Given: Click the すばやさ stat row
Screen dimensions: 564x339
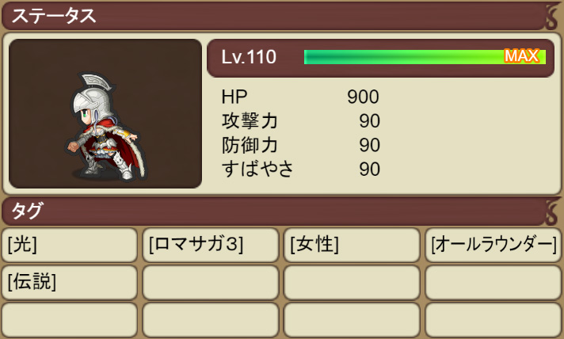Looking at the screenshot, I should click(300, 169).
